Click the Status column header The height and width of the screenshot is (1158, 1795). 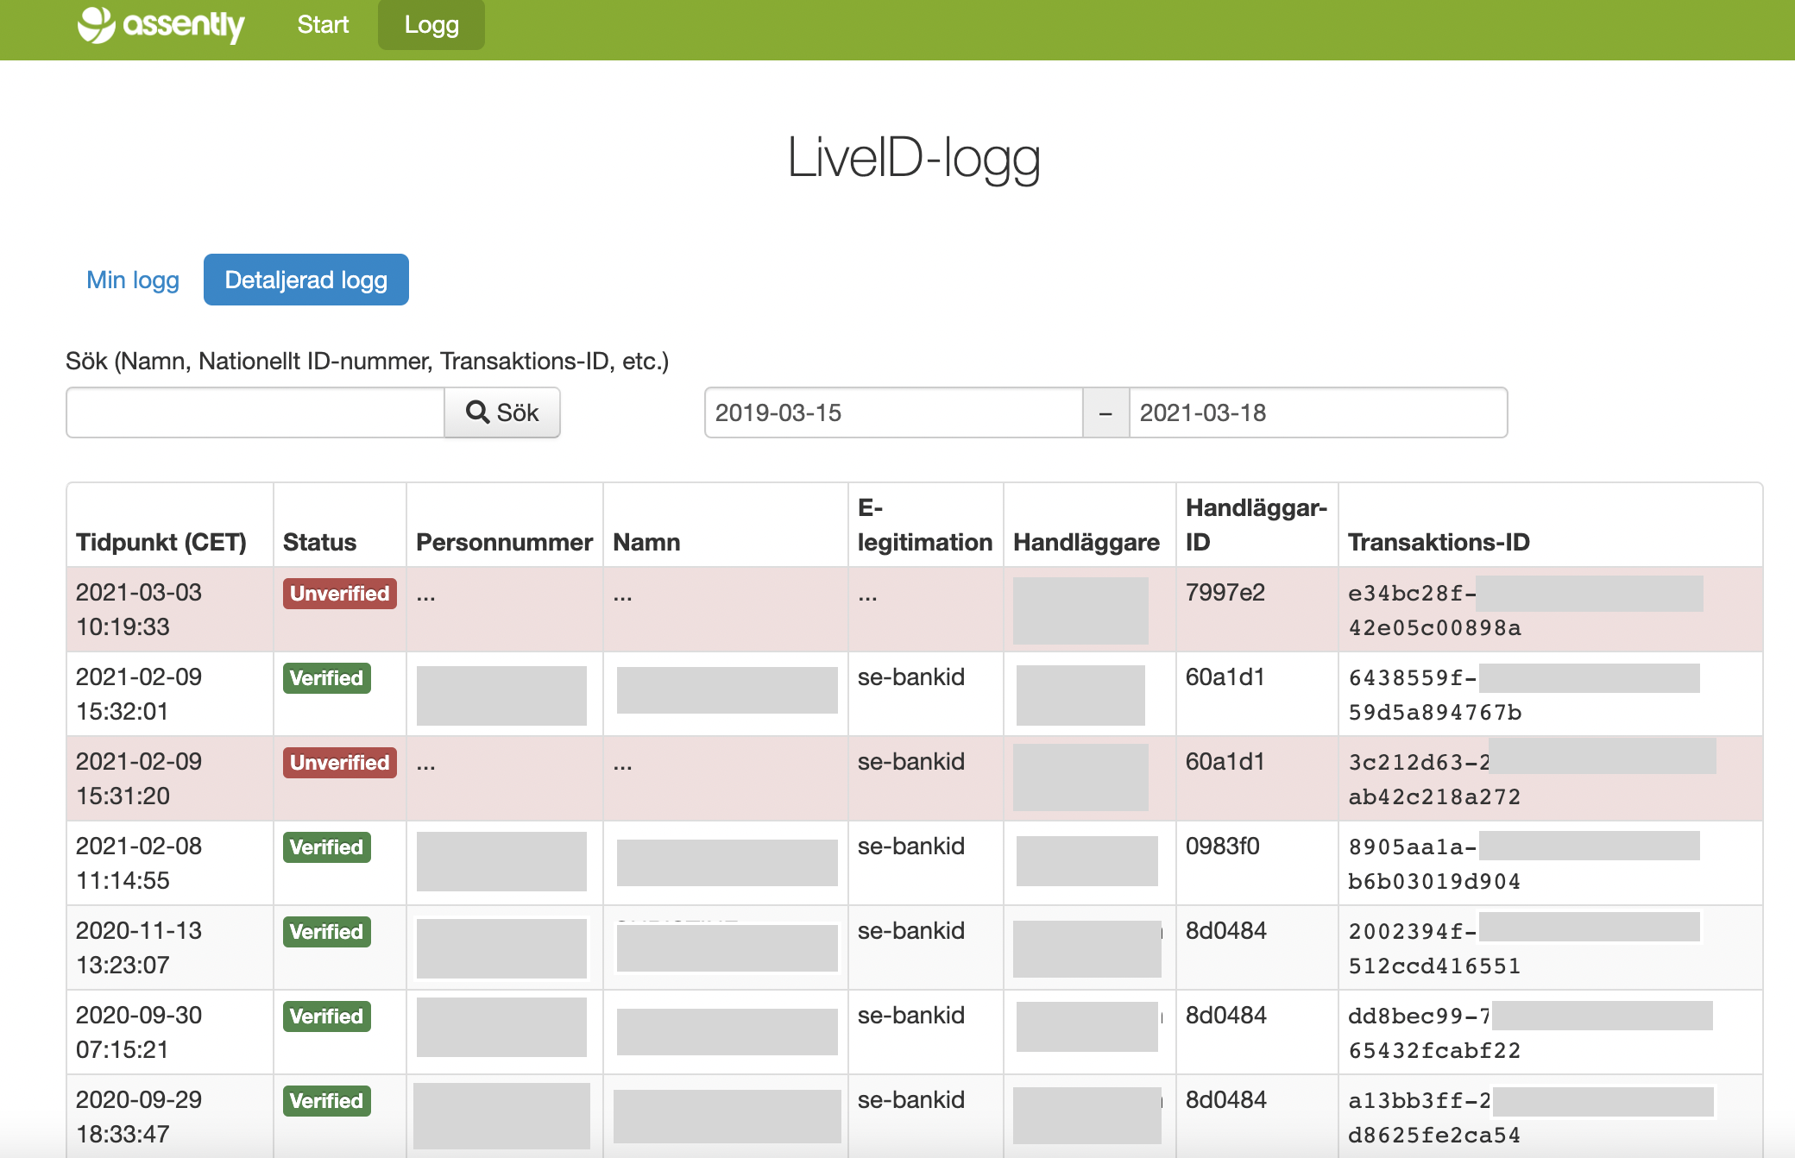pyautogui.click(x=319, y=542)
